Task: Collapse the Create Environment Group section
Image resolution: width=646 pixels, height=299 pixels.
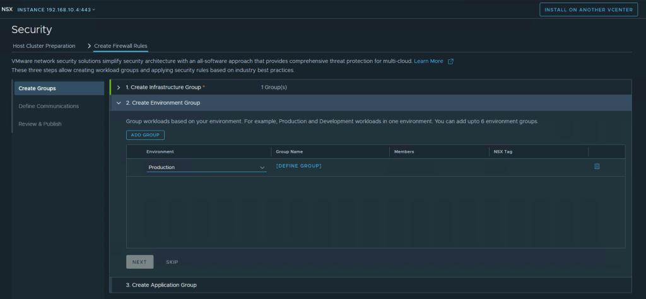Action: coord(119,102)
